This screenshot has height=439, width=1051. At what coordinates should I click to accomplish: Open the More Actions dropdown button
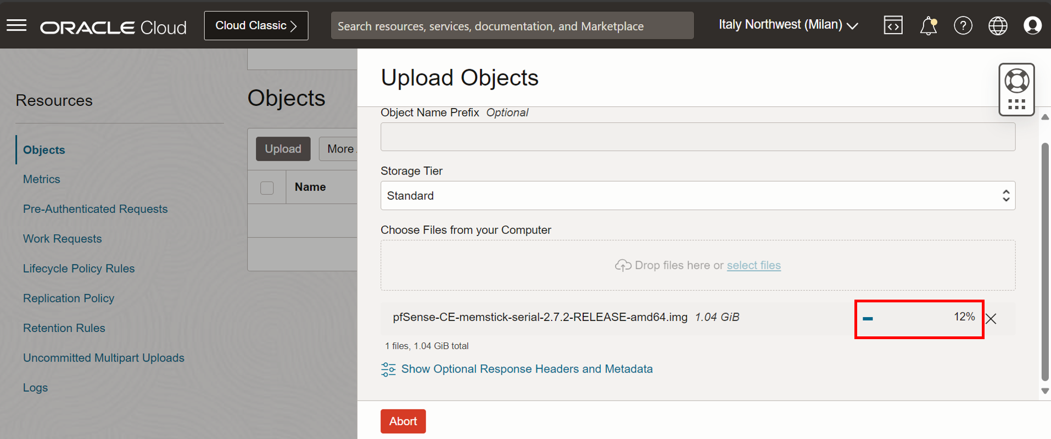point(338,149)
